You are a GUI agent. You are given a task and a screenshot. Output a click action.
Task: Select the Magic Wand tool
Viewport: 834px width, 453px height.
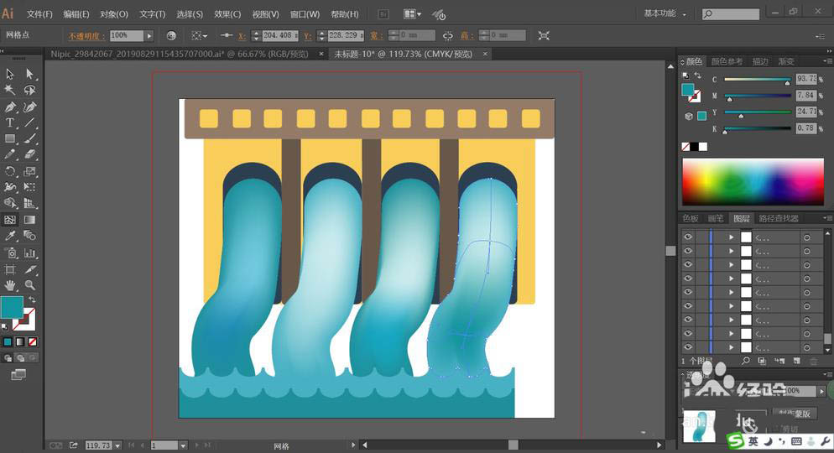click(x=10, y=90)
